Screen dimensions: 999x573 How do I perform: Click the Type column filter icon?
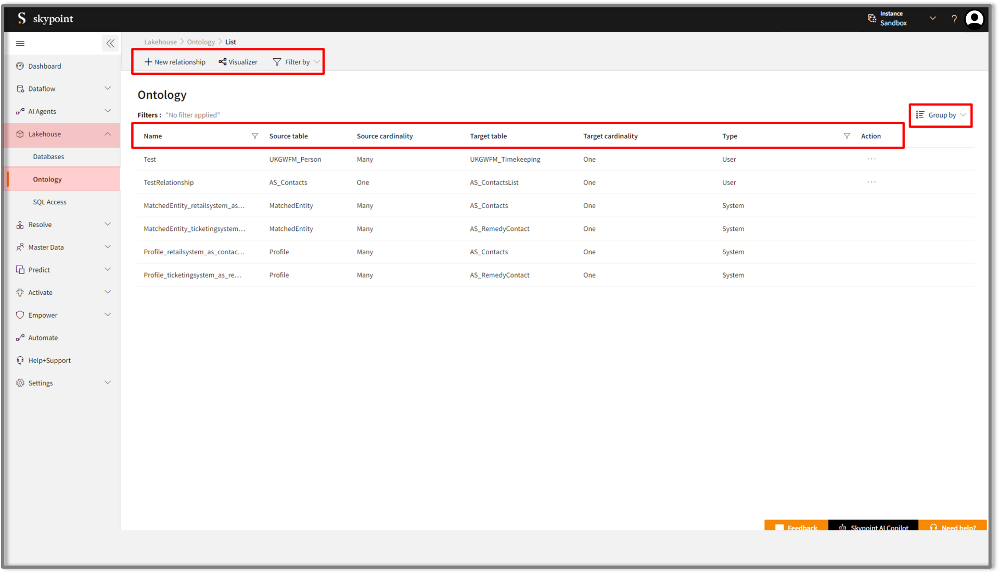(x=847, y=136)
